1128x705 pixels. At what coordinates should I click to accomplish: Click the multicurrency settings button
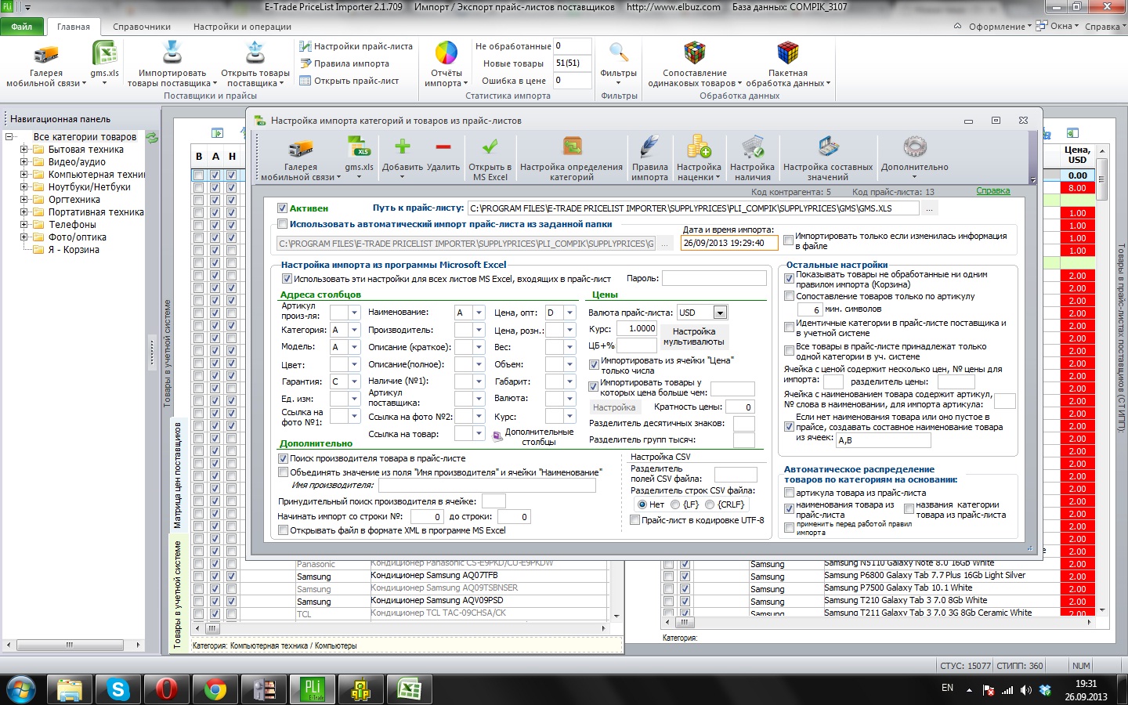click(x=694, y=337)
